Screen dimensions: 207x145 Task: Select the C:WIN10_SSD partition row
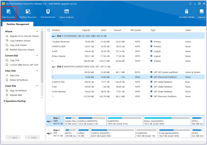pos(128,82)
